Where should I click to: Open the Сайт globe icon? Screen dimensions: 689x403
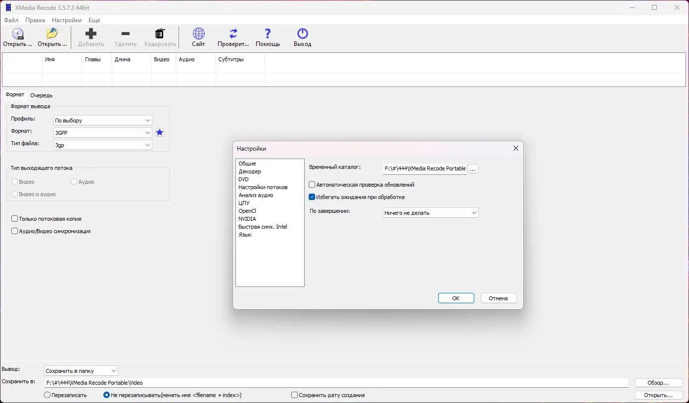click(x=198, y=34)
